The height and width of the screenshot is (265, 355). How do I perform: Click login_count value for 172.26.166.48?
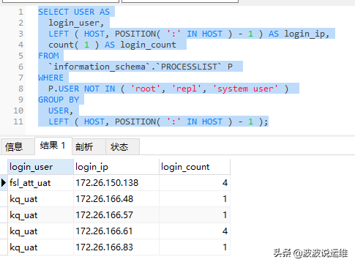195,199
